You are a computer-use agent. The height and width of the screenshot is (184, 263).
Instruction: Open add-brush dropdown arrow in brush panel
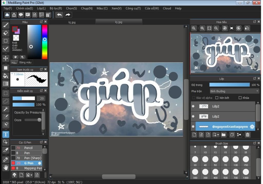pos(31,175)
